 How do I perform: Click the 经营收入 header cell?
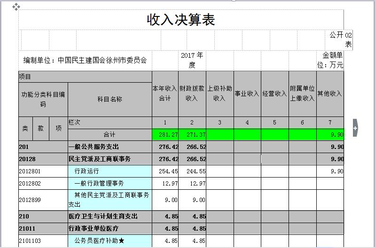click(274, 93)
